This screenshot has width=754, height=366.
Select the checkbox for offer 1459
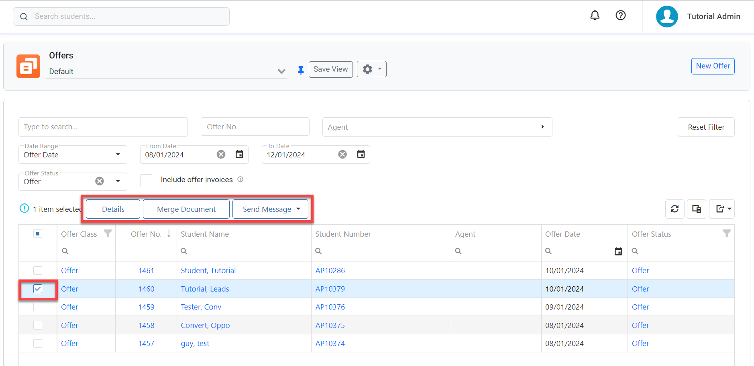[x=38, y=307]
